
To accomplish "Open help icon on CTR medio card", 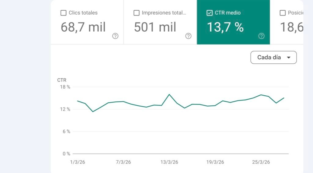I will pos(261,36).
